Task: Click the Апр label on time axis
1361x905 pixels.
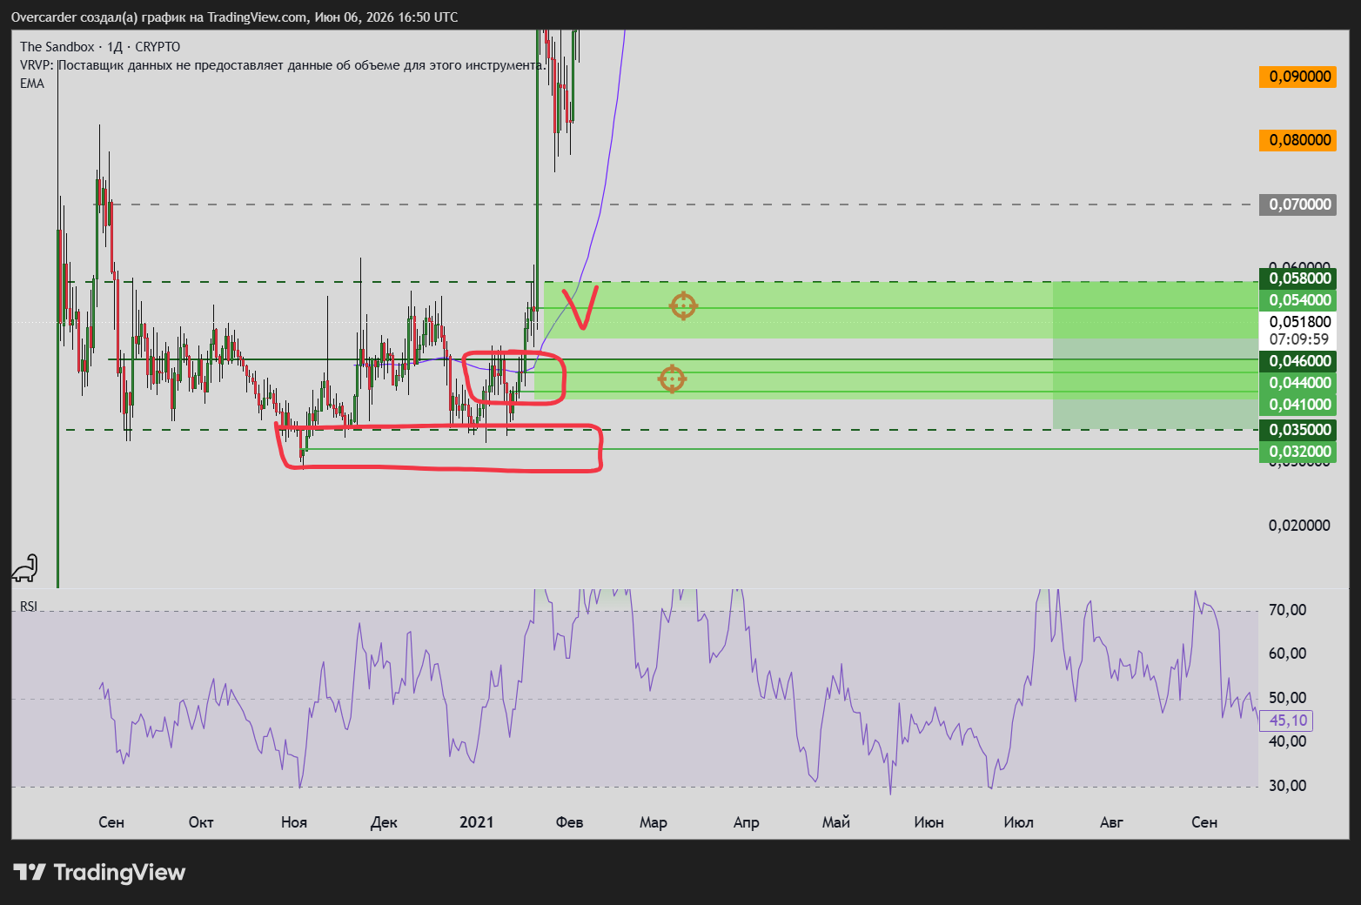Action: tap(747, 822)
